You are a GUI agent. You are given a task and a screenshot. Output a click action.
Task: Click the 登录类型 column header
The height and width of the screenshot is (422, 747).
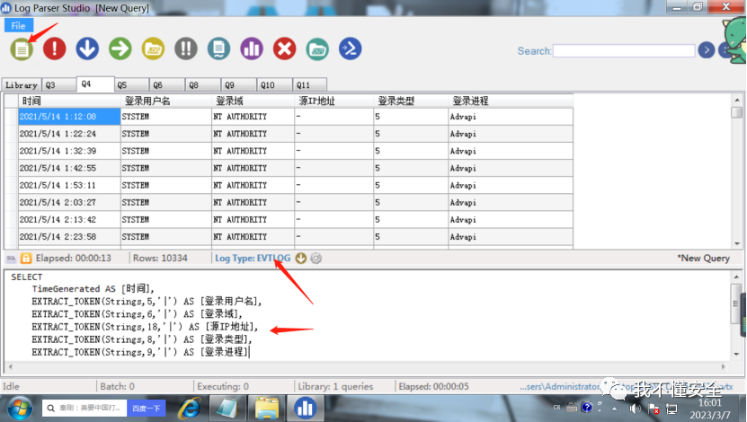[x=411, y=101]
